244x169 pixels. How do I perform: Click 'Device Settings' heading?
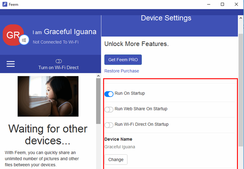166,18
